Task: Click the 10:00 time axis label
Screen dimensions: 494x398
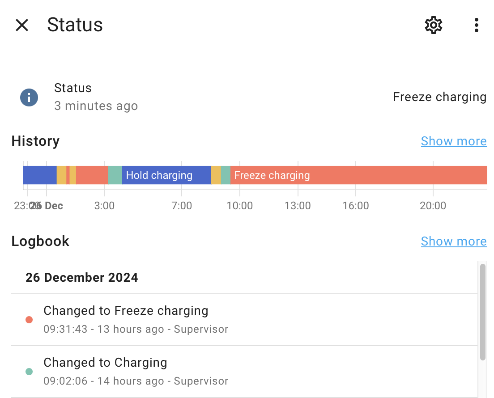Action: point(240,206)
